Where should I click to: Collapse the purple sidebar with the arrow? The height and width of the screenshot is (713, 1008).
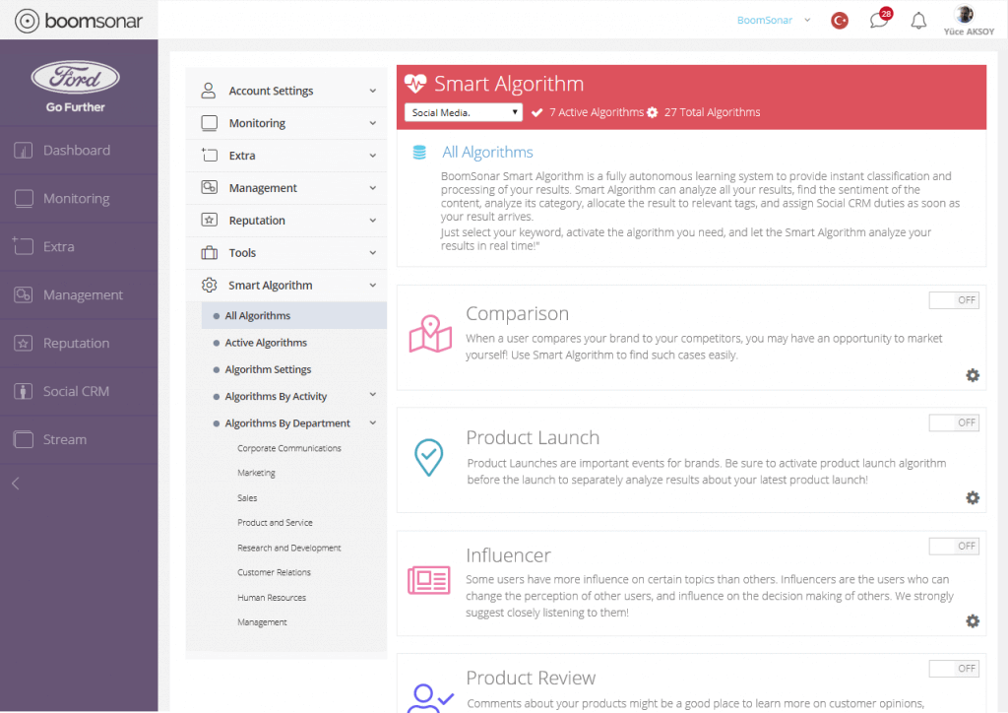point(16,484)
